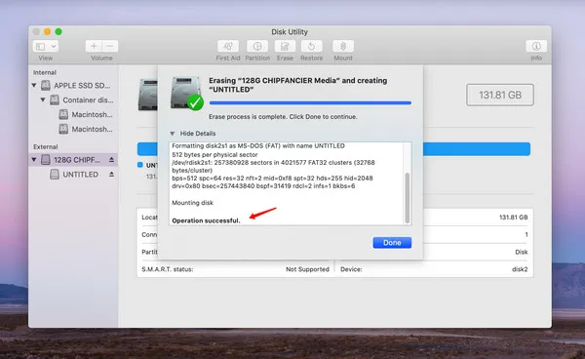Click the Erase toolbar icon

pyautogui.click(x=285, y=46)
